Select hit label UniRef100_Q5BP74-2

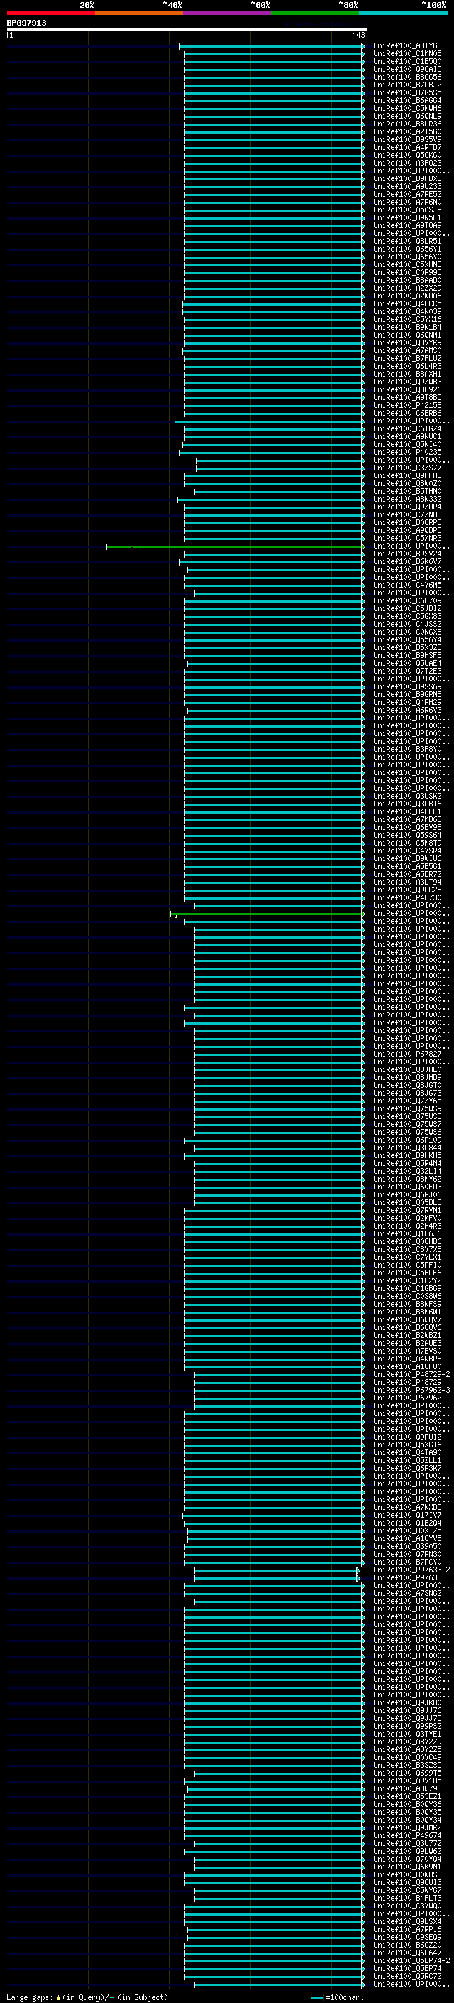click(x=411, y=1960)
